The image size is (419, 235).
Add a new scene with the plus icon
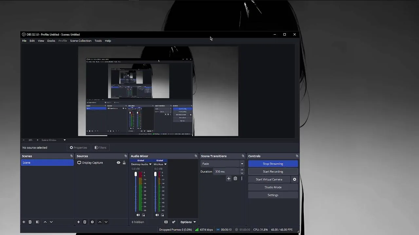click(x=24, y=222)
